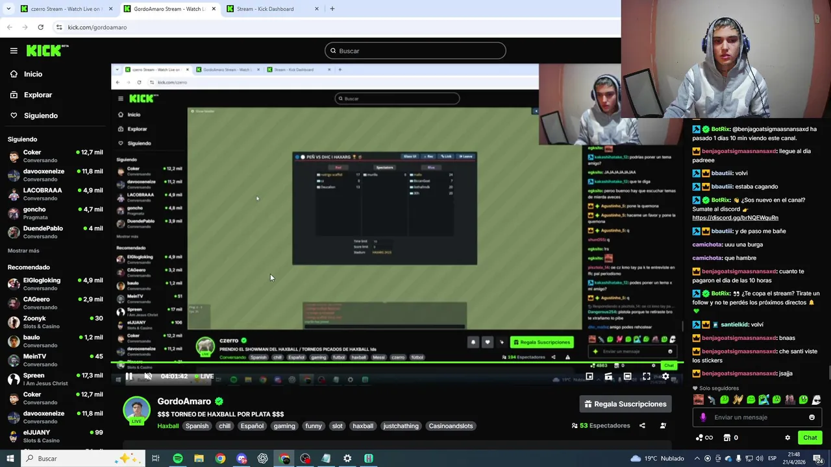Toggle fullscreen on the video player
The width and height of the screenshot is (831, 467).
click(x=647, y=376)
